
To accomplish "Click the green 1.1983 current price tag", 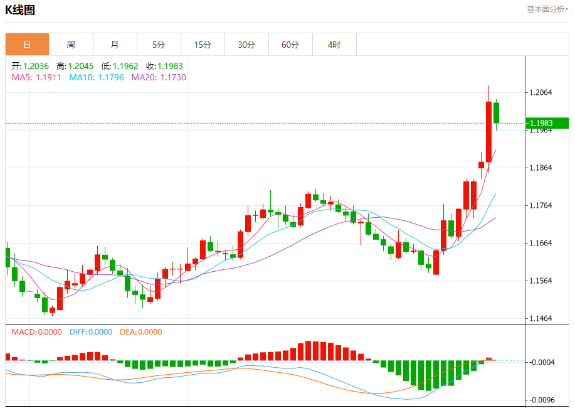I will click(x=547, y=123).
